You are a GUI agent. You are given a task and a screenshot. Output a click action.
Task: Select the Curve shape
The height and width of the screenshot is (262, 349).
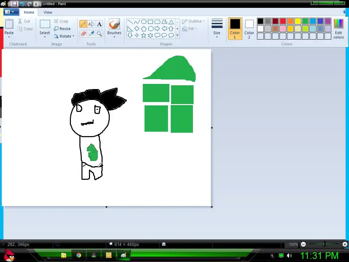click(137, 22)
